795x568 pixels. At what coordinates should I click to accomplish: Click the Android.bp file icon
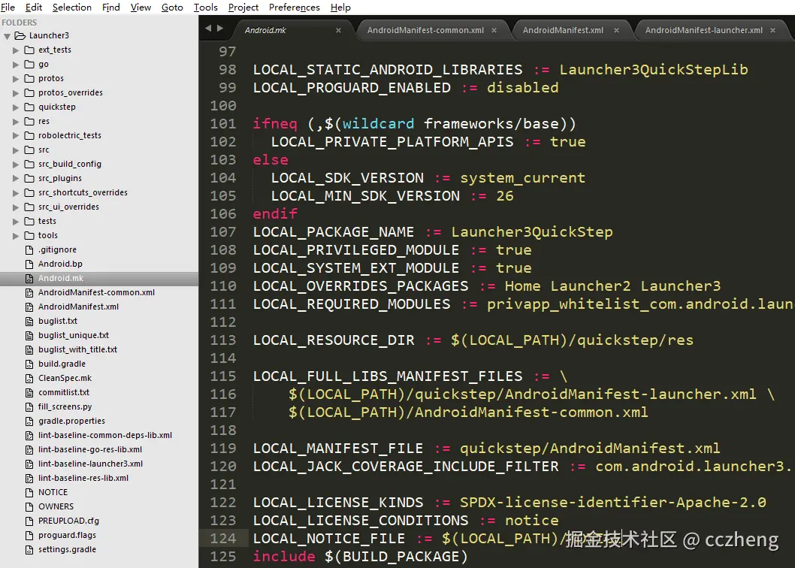click(x=29, y=264)
